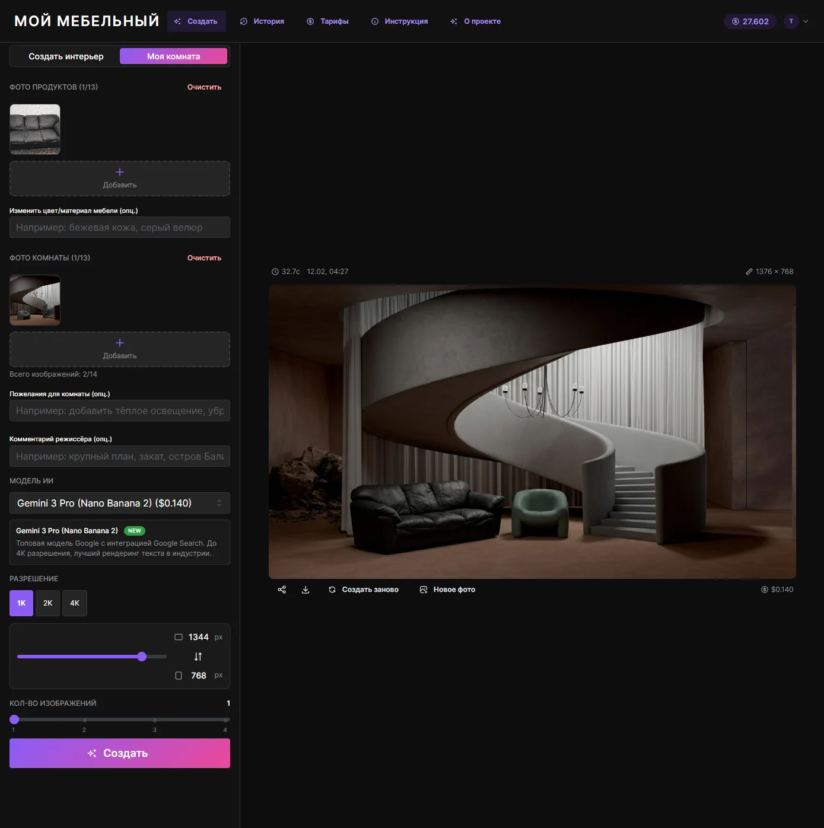Screen dimensions: 824x828
Task: Switch to the Создать интерьер tab
Action: point(66,56)
